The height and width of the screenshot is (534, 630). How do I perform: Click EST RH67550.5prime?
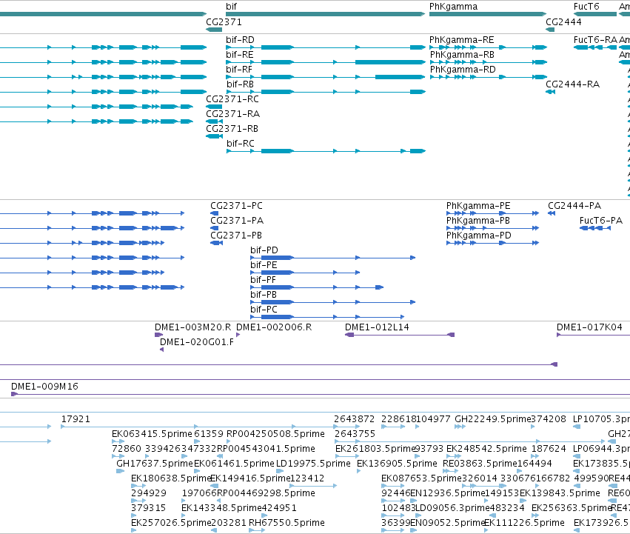(x=286, y=523)
